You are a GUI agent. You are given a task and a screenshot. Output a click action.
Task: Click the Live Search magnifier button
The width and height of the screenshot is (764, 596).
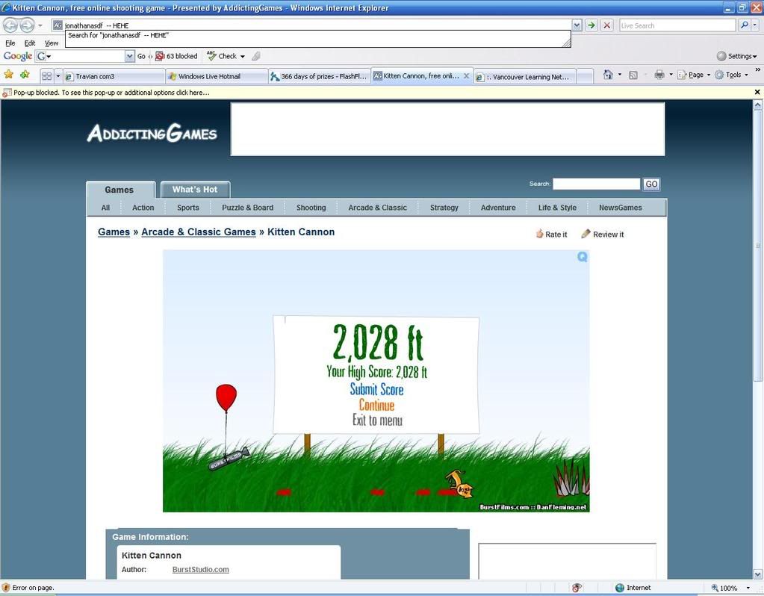(744, 25)
